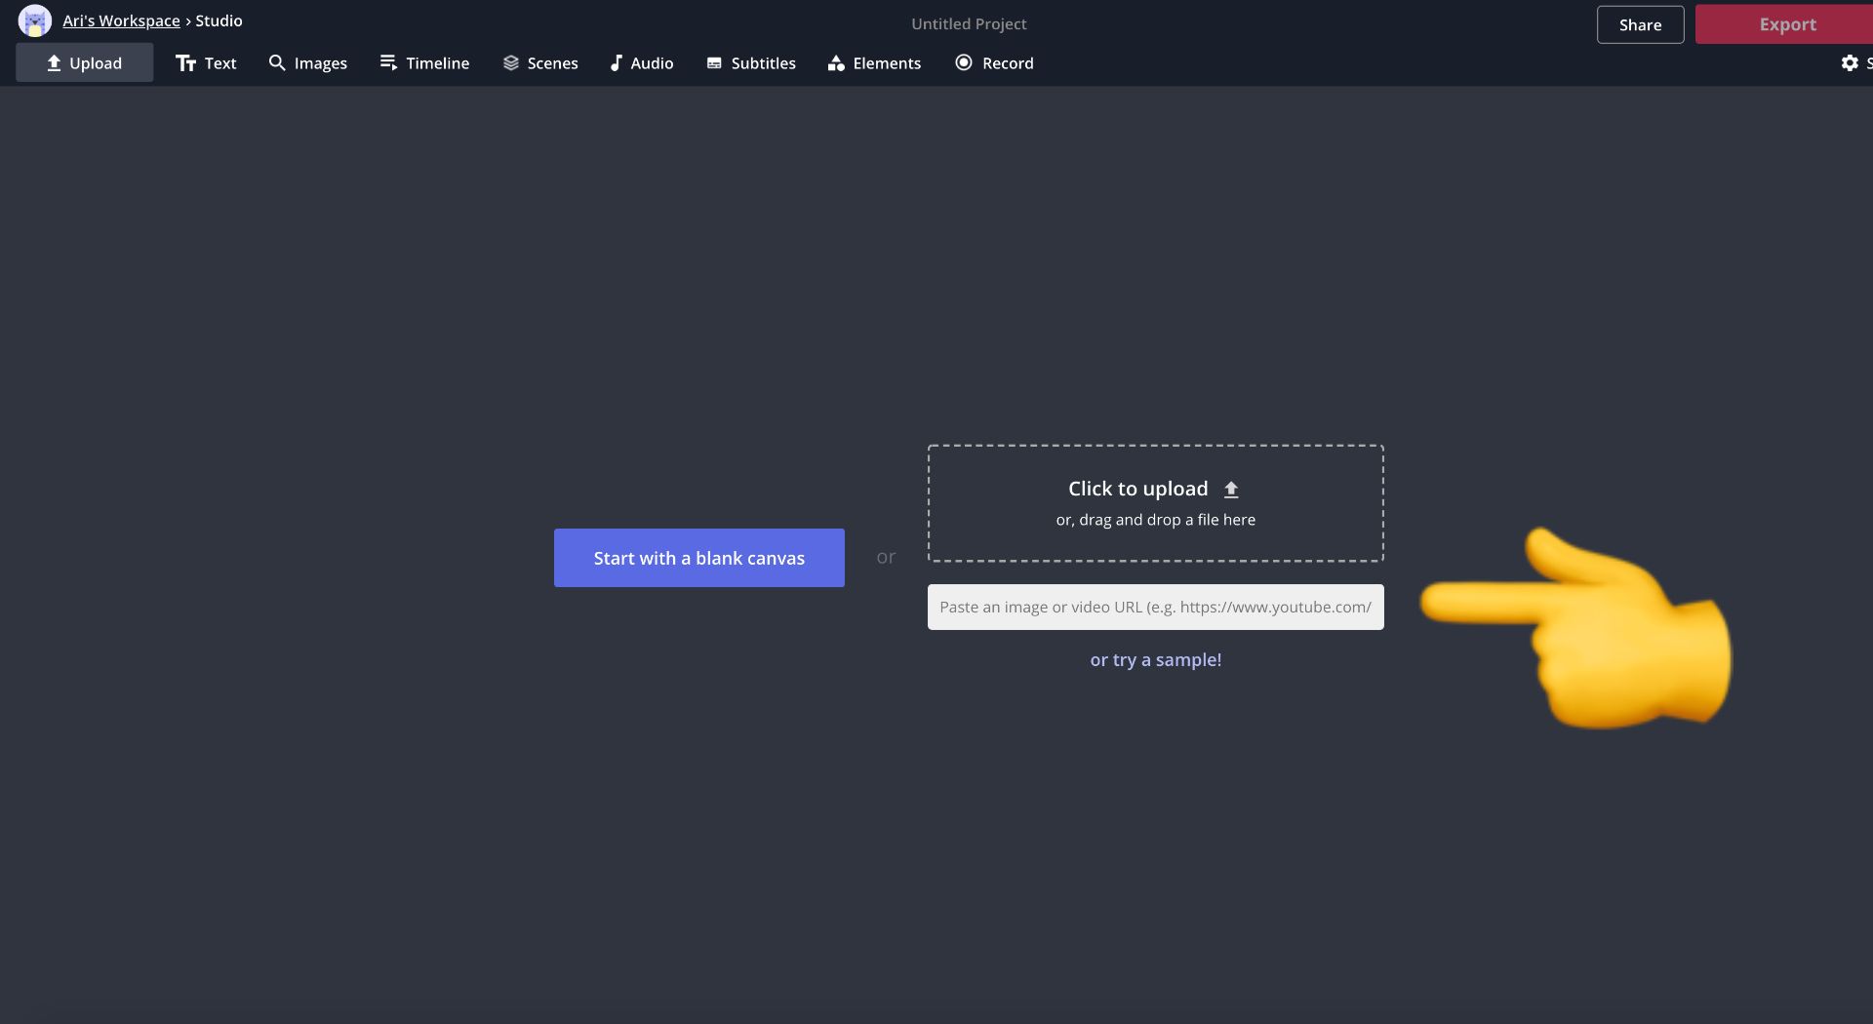1873x1024 pixels.
Task: Rename the Untitled Project title
Action: (969, 23)
